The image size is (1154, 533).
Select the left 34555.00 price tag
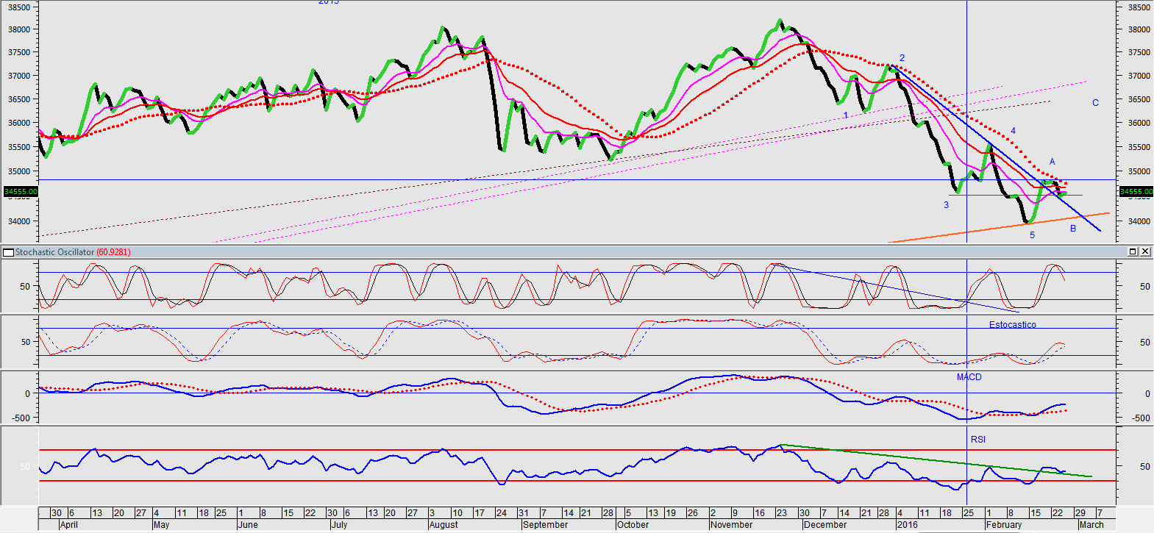point(21,192)
